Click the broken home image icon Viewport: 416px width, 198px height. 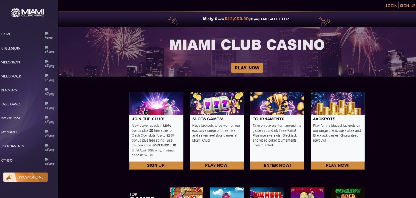click(49, 36)
